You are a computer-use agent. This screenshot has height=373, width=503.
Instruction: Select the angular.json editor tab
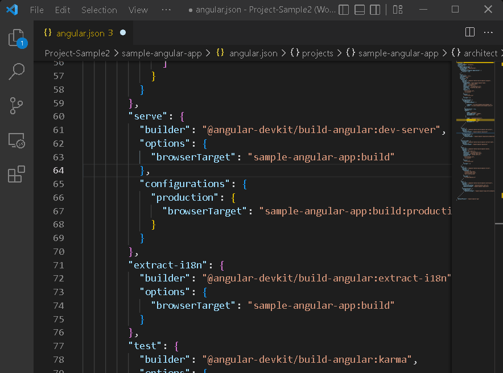coord(84,32)
